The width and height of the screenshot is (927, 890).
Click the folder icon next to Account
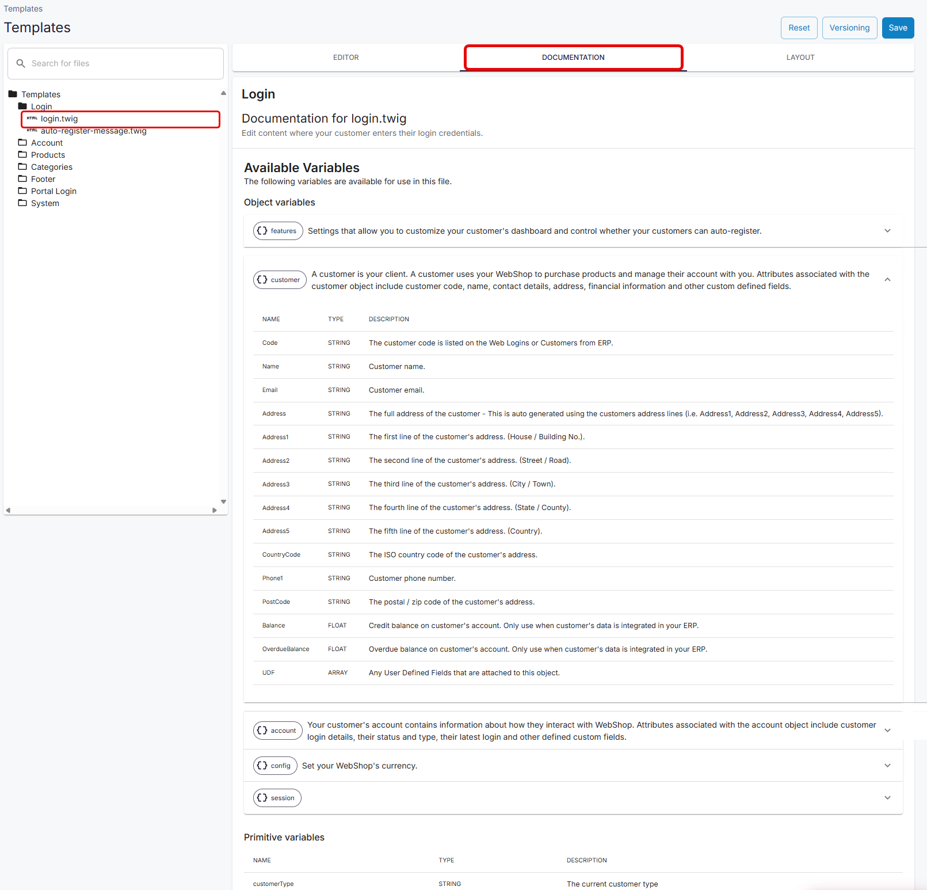coord(22,142)
